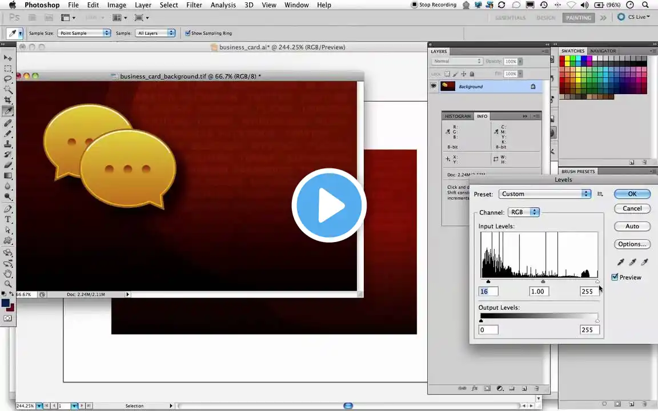Select the Path Selection tool

click(7, 230)
